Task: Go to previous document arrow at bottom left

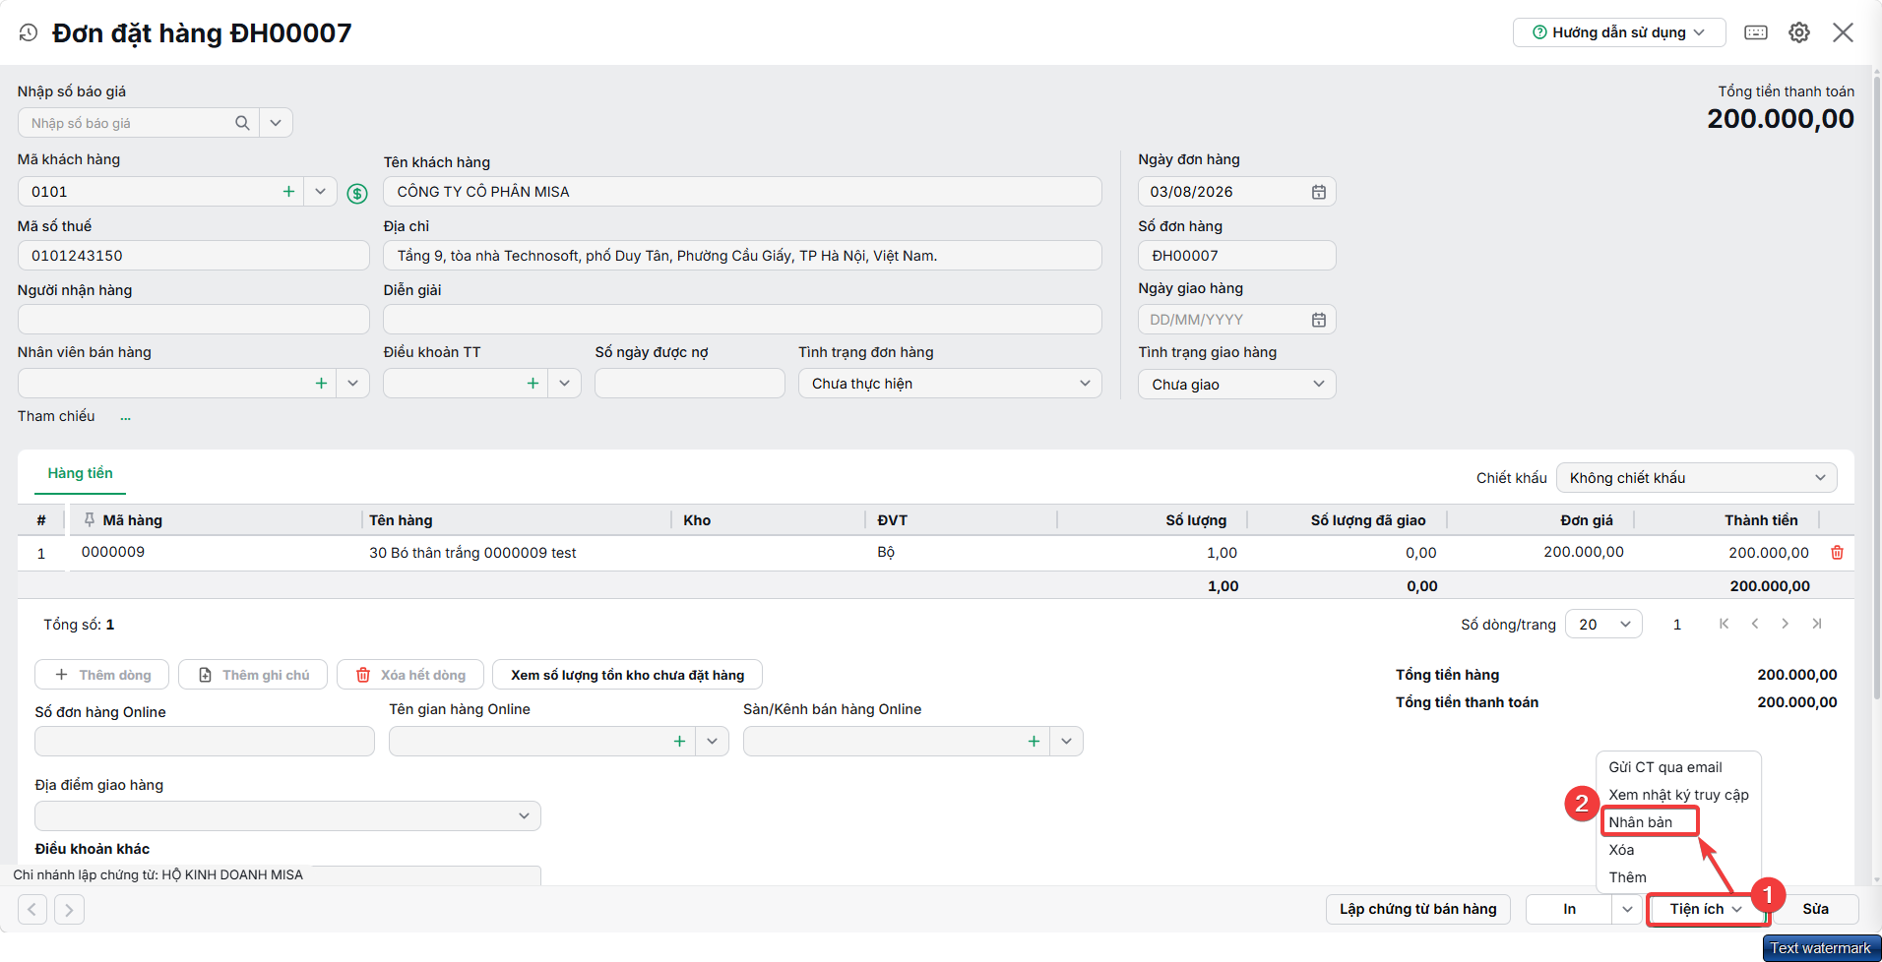Action: pos(32,909)
